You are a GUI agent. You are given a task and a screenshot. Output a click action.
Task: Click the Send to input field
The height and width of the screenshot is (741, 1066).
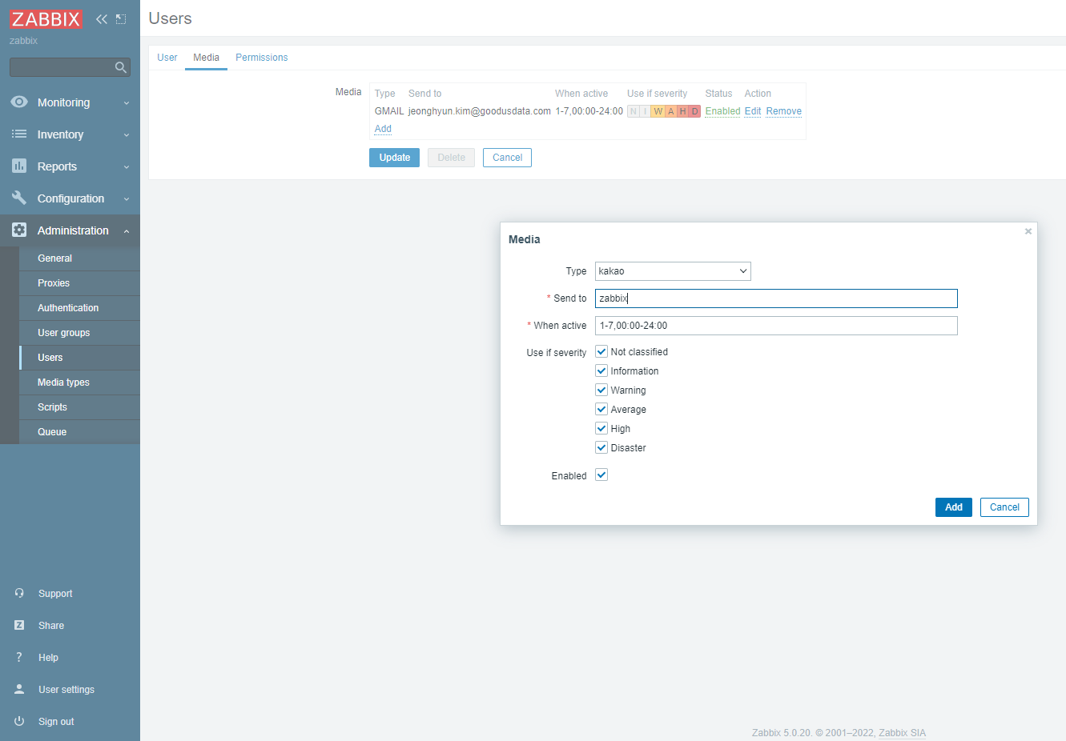(x=776, y=298)
